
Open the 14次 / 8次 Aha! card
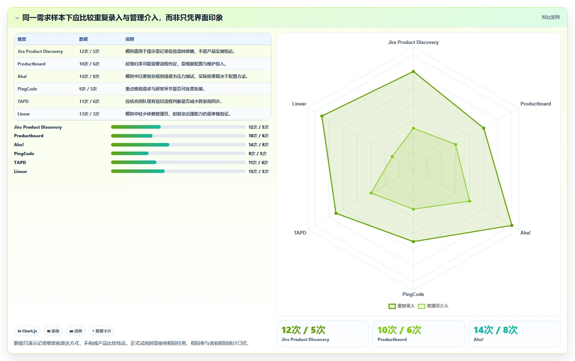(x=514, y=333)
